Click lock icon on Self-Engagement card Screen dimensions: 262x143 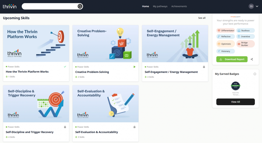(x=204, y=67)
